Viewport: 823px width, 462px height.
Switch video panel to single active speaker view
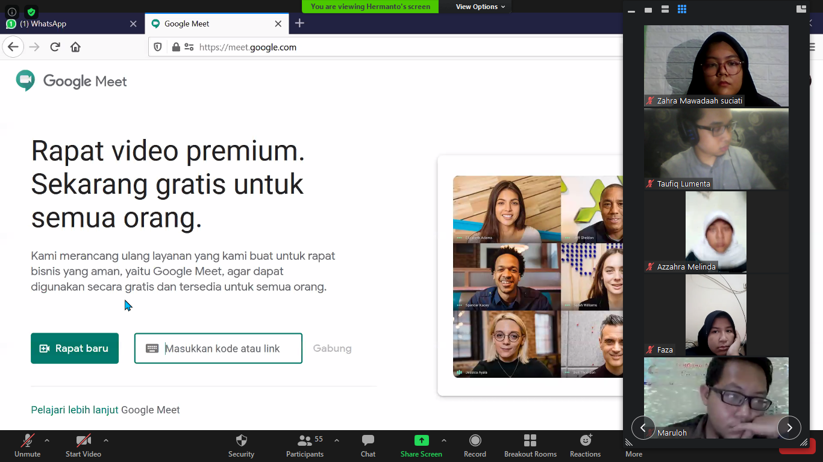(648, 10)
